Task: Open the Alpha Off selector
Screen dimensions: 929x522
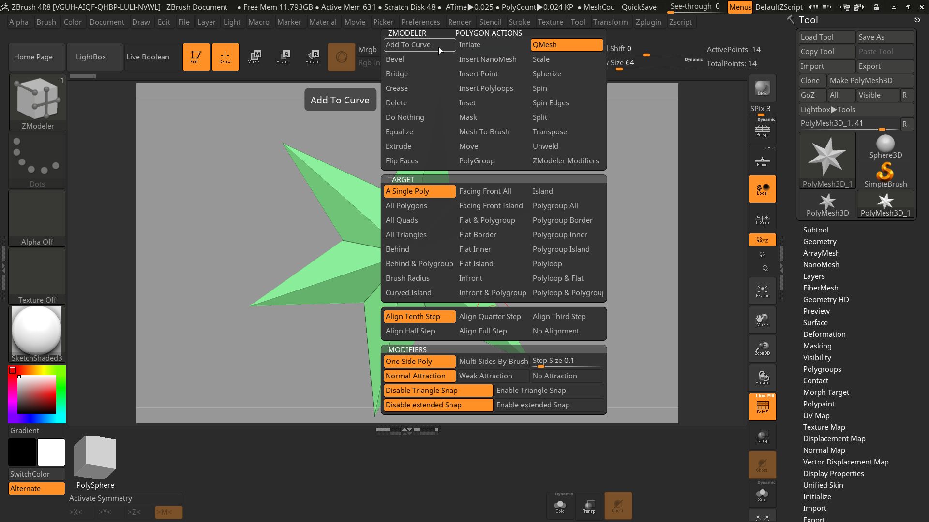Action: tap(37, 218)
